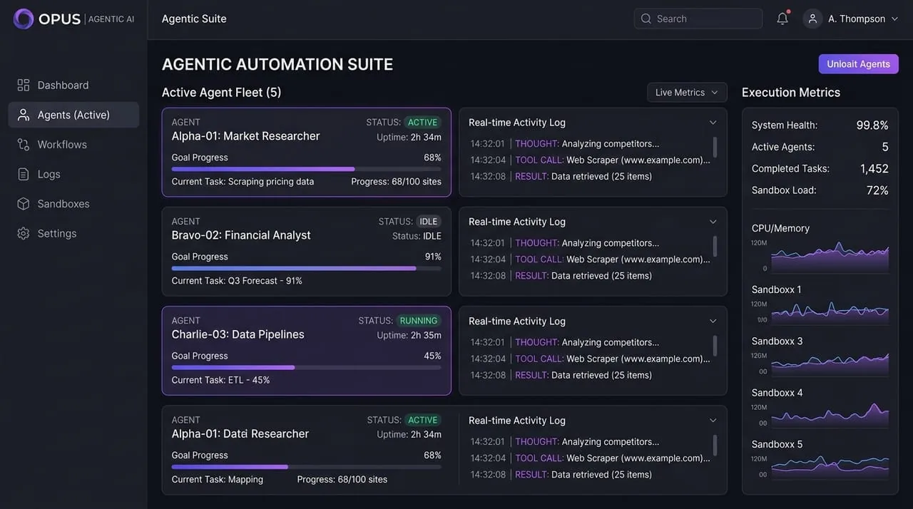
Task: Click the Active Agents count 5 in metrics
Action: 885,147
